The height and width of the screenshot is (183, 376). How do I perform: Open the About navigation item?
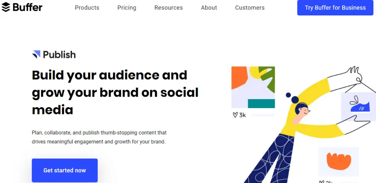tap(209, 8)
